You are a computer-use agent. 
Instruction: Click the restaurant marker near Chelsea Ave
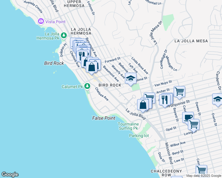pyautogui.click(x=81, y=56)
